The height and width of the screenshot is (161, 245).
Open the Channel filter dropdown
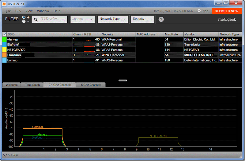coord(82,19)
